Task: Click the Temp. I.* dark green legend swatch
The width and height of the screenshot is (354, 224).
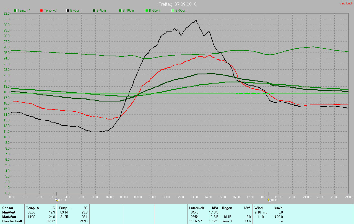Action: point(15,11)
